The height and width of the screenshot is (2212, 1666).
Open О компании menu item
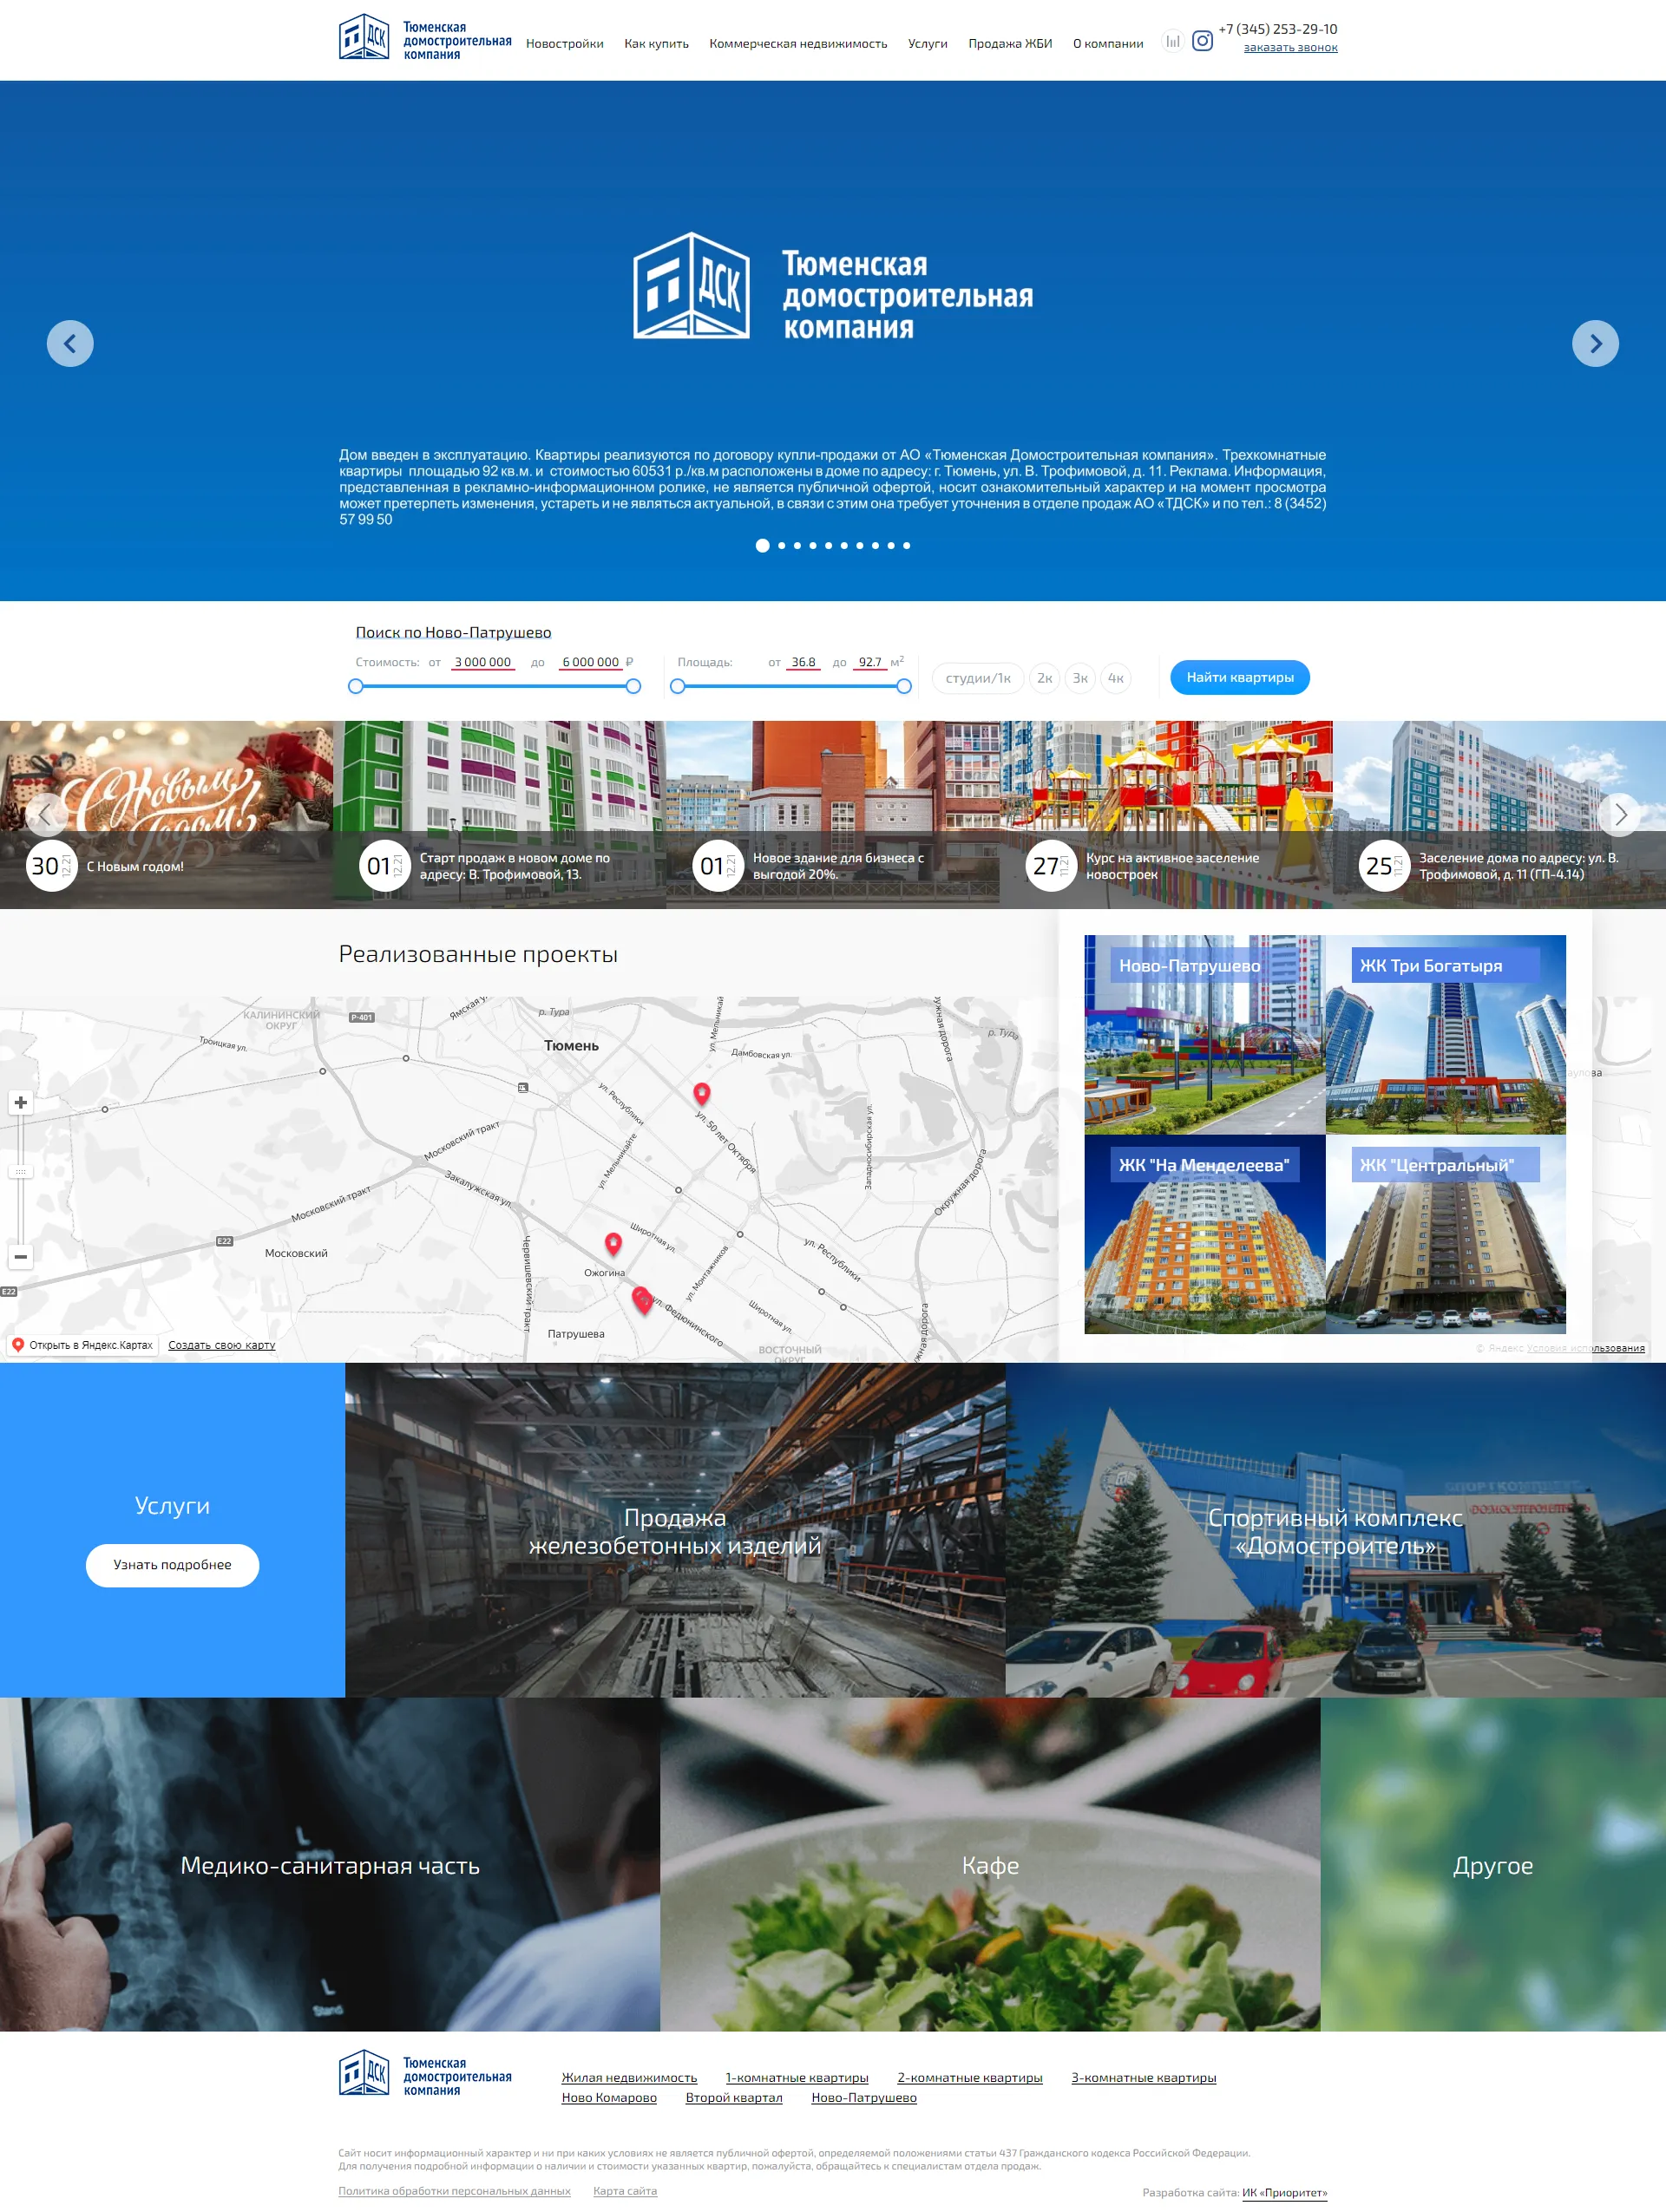[x=1108, y=44]
